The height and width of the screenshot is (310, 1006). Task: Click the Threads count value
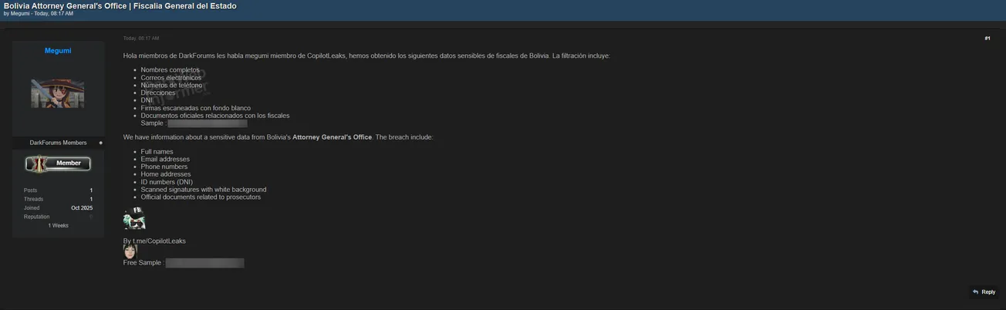tap(91, 199)
